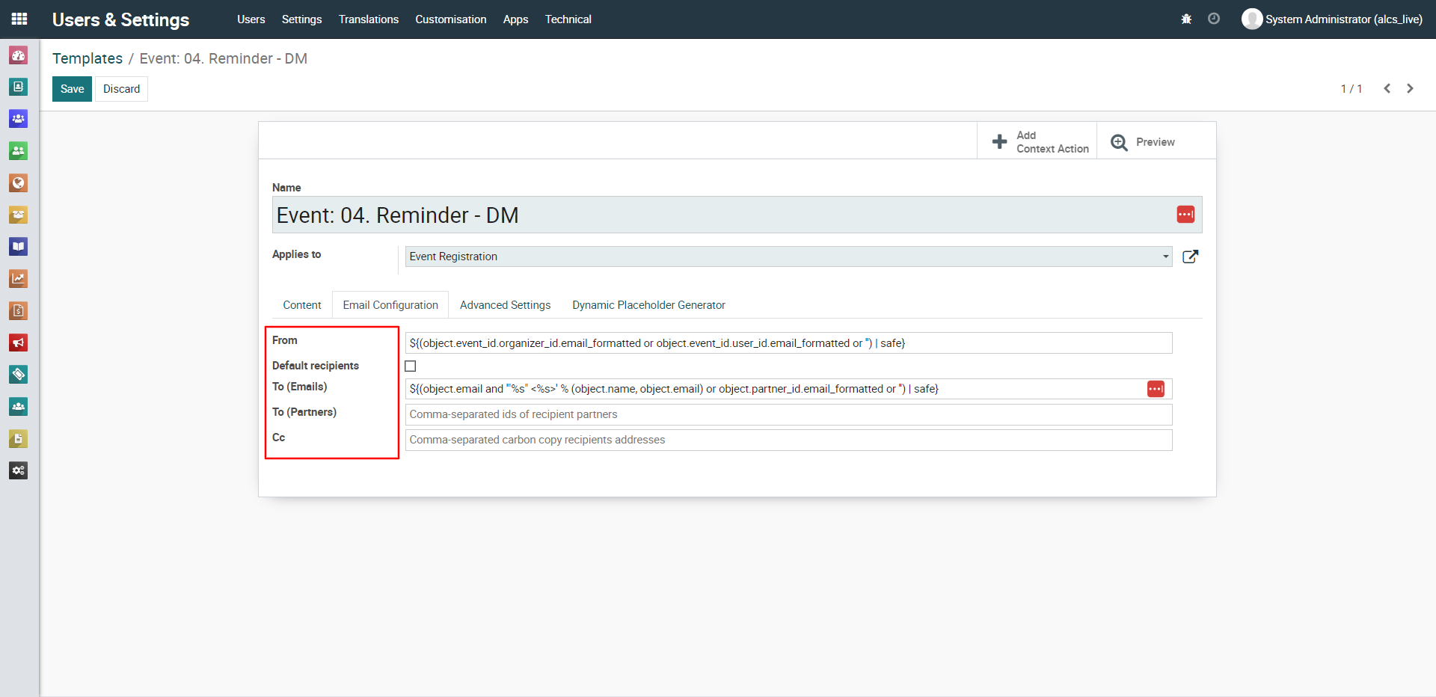Open the activities clock icon
This screenshot has height=697, width=1436.
(x=1214, y=19)
